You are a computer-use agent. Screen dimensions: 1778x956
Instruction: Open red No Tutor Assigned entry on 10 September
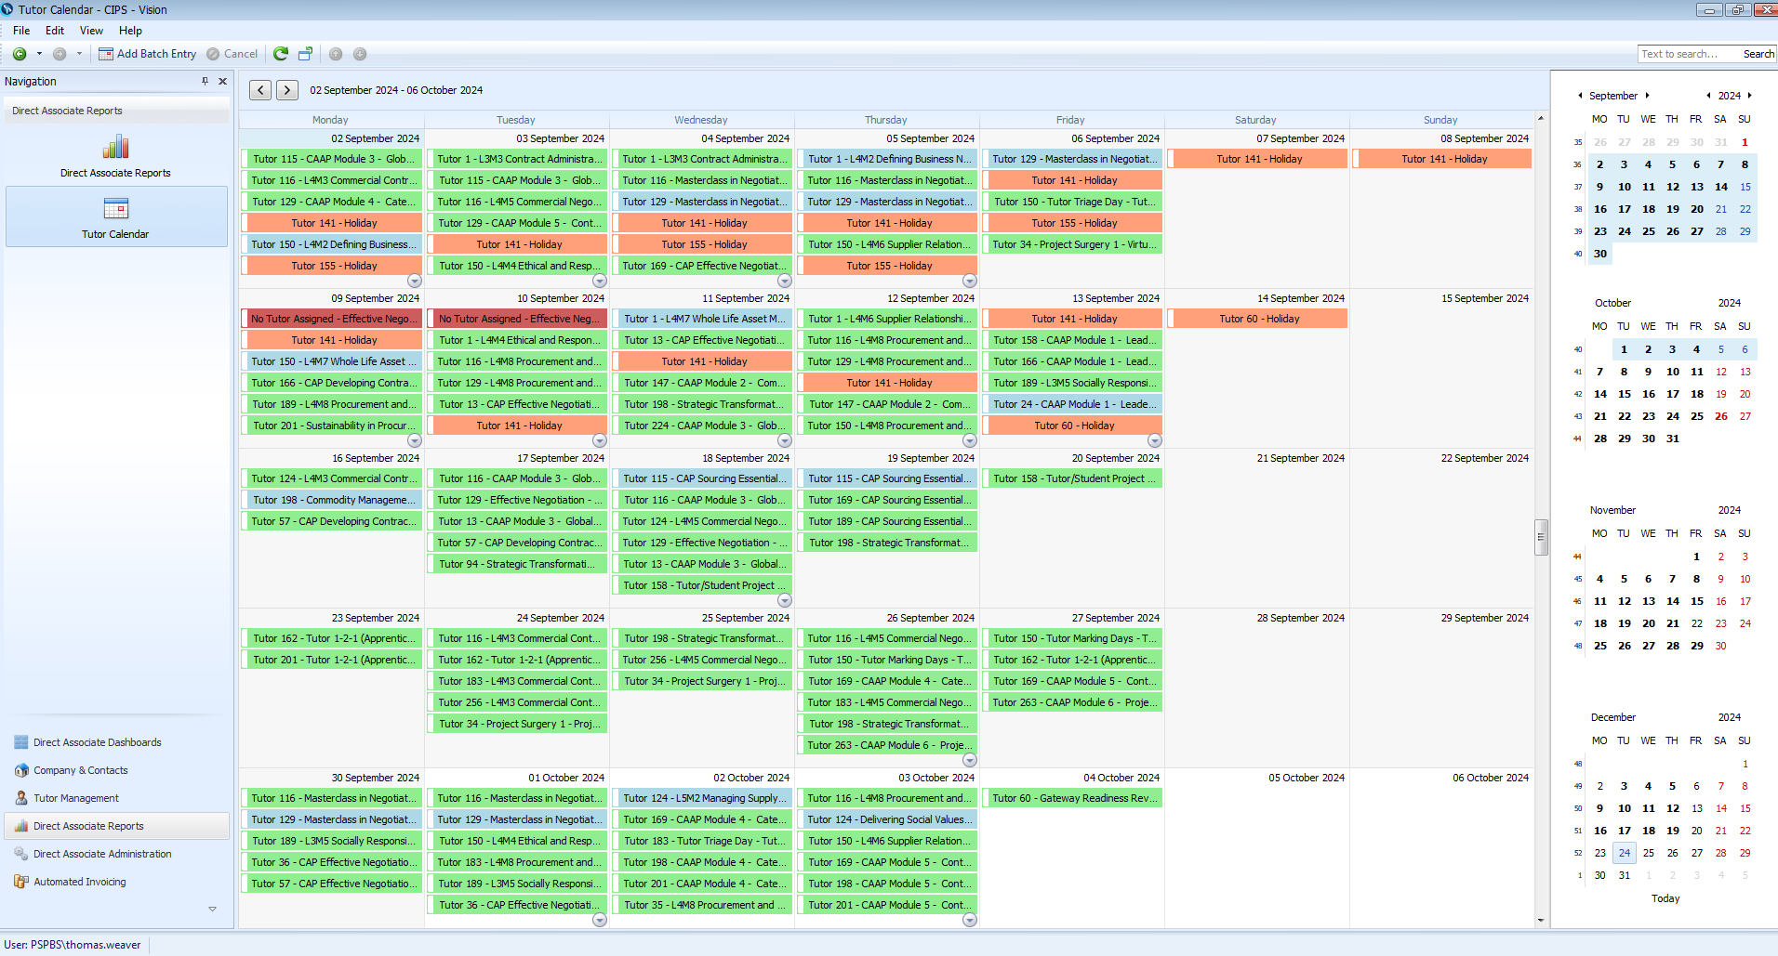[517, 319]
